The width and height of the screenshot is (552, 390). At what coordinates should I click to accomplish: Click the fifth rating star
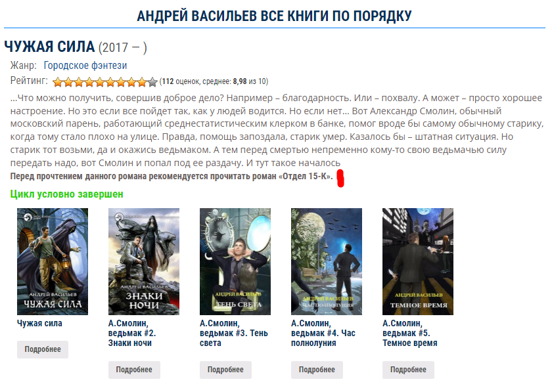pyautogui.click(x=100, y=82)
